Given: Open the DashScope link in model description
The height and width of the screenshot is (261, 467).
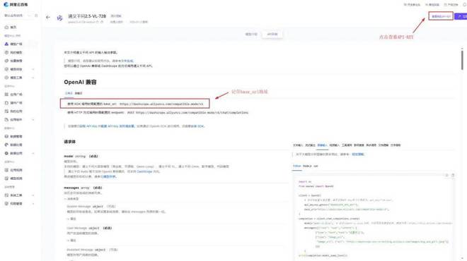Looking at the screenshot, I should tap(144, 171).
